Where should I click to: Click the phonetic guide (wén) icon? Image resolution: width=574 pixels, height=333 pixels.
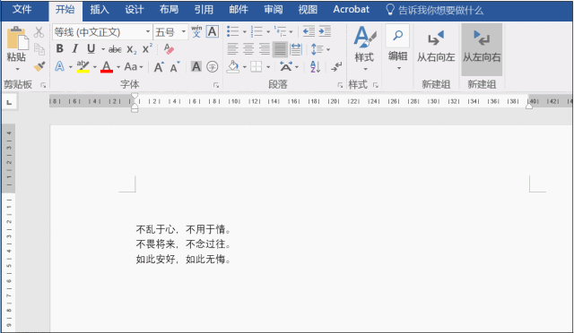(x=196, y=32)
